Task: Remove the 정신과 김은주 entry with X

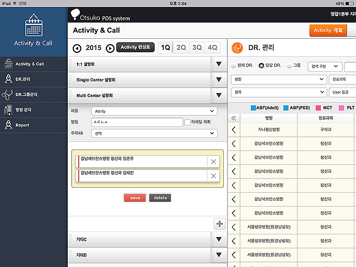Action: (x=213, y=162)
